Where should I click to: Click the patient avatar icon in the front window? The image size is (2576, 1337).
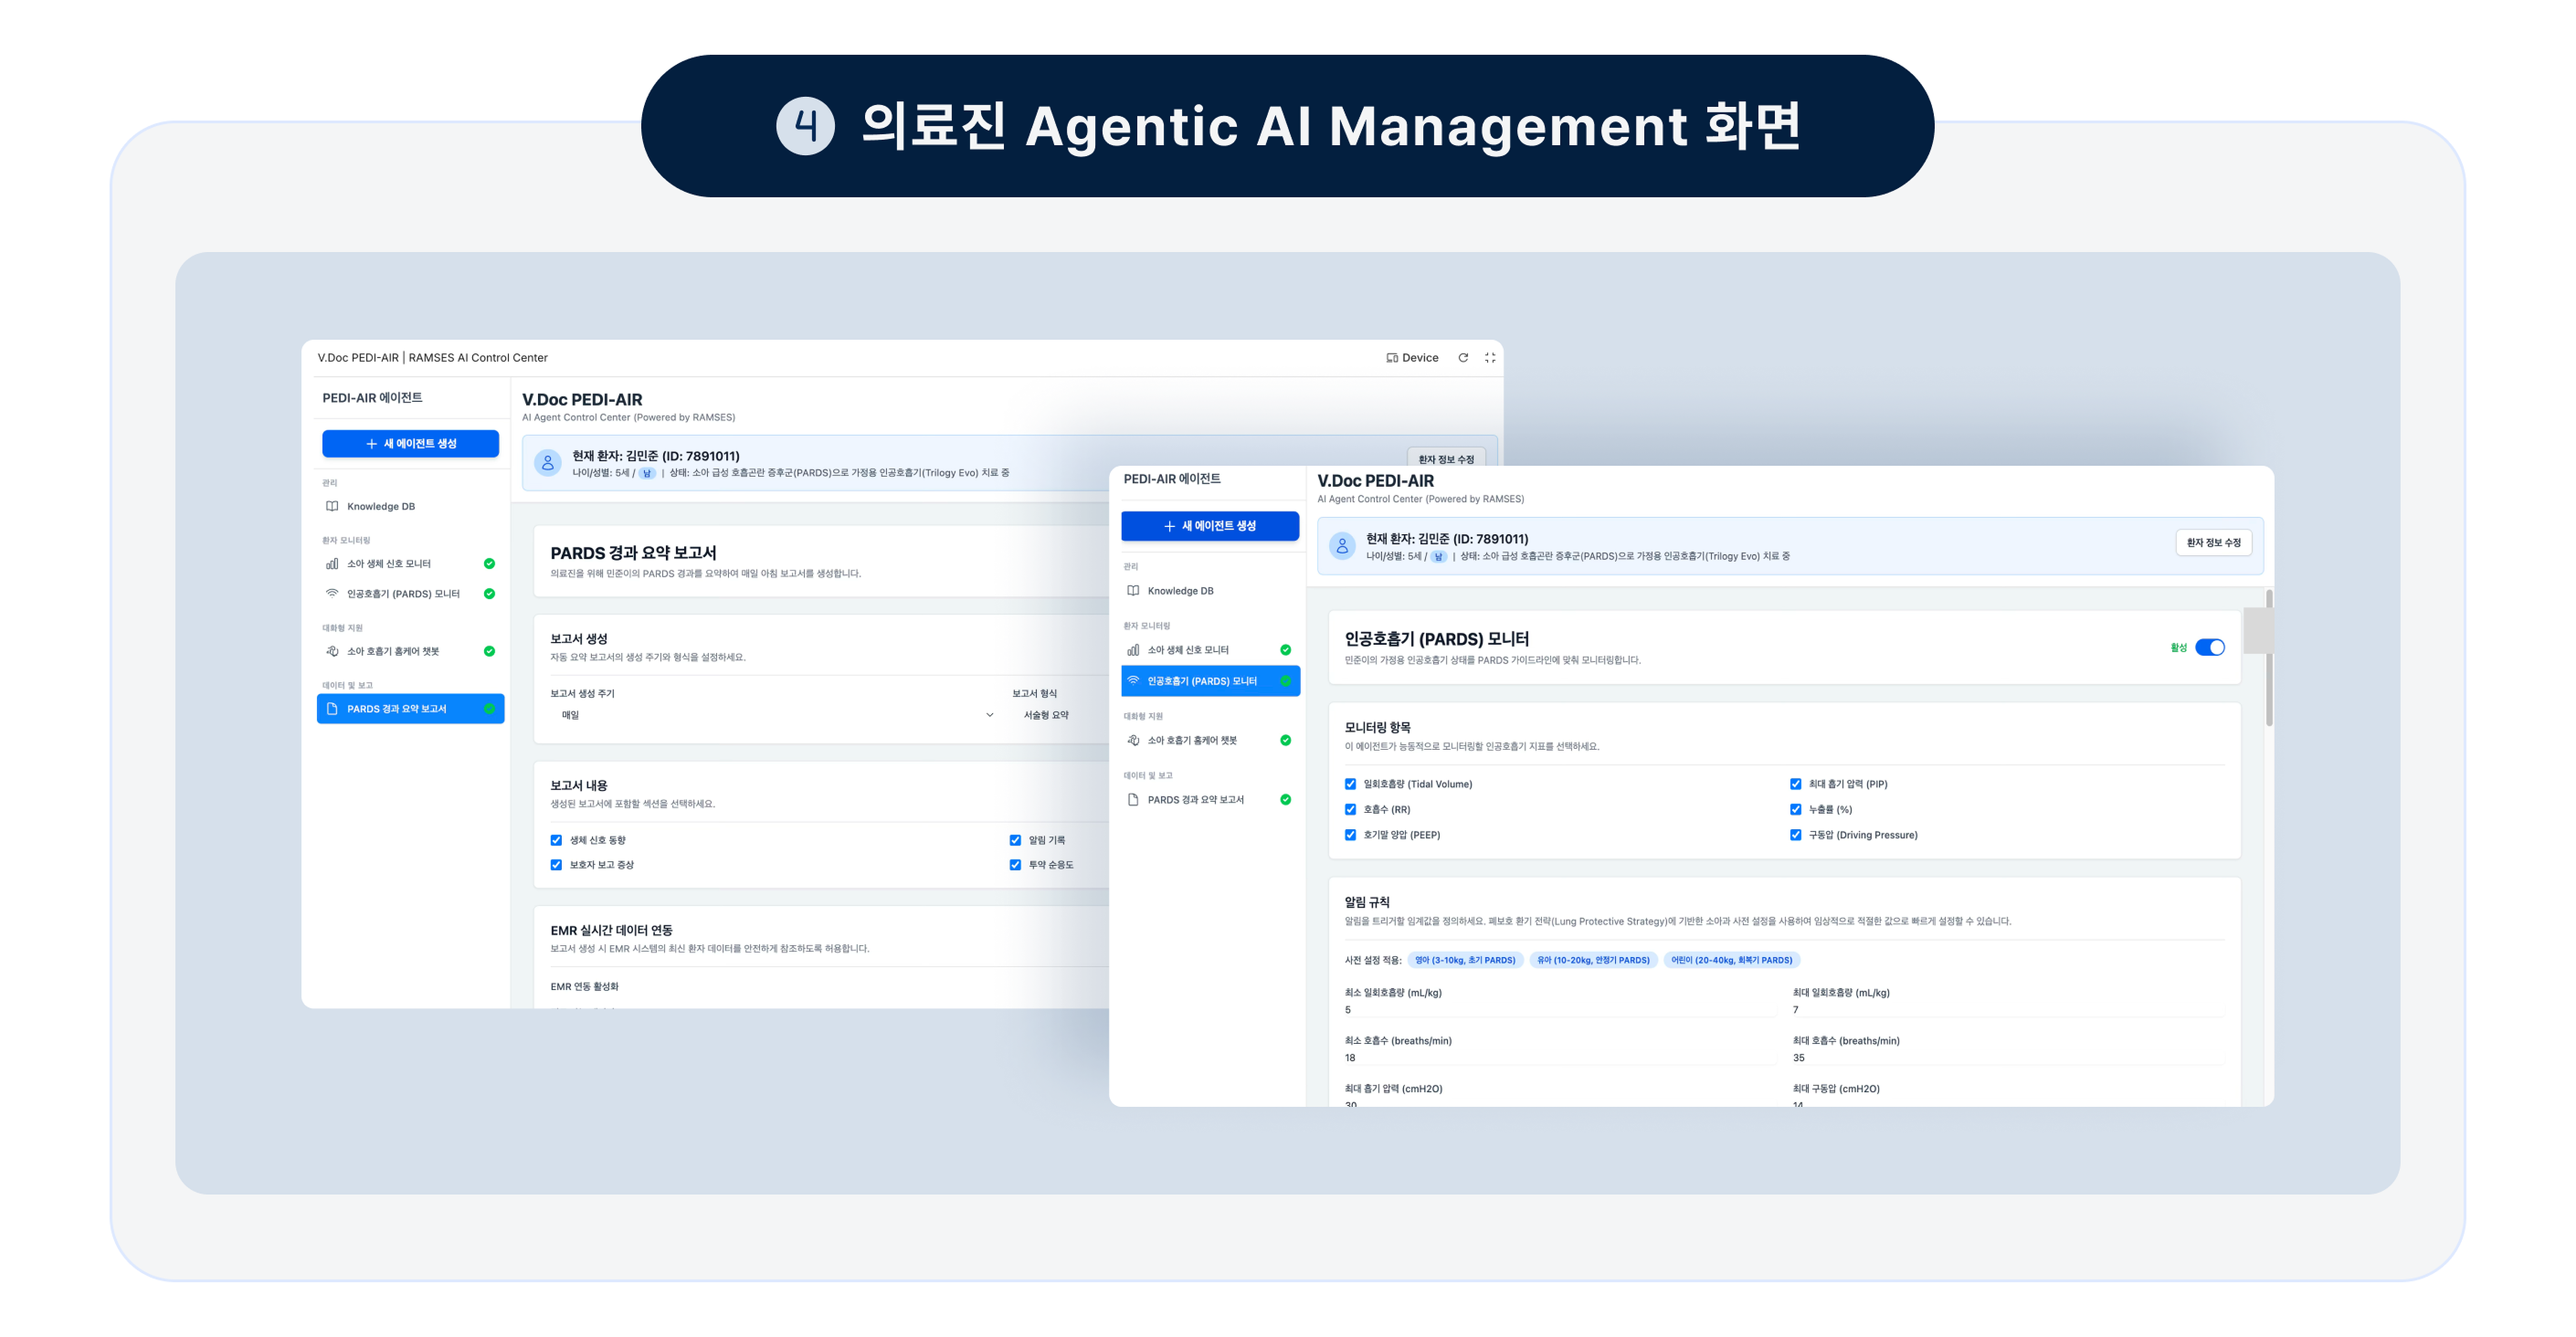pyautogui.click(x=1342, y=546)
